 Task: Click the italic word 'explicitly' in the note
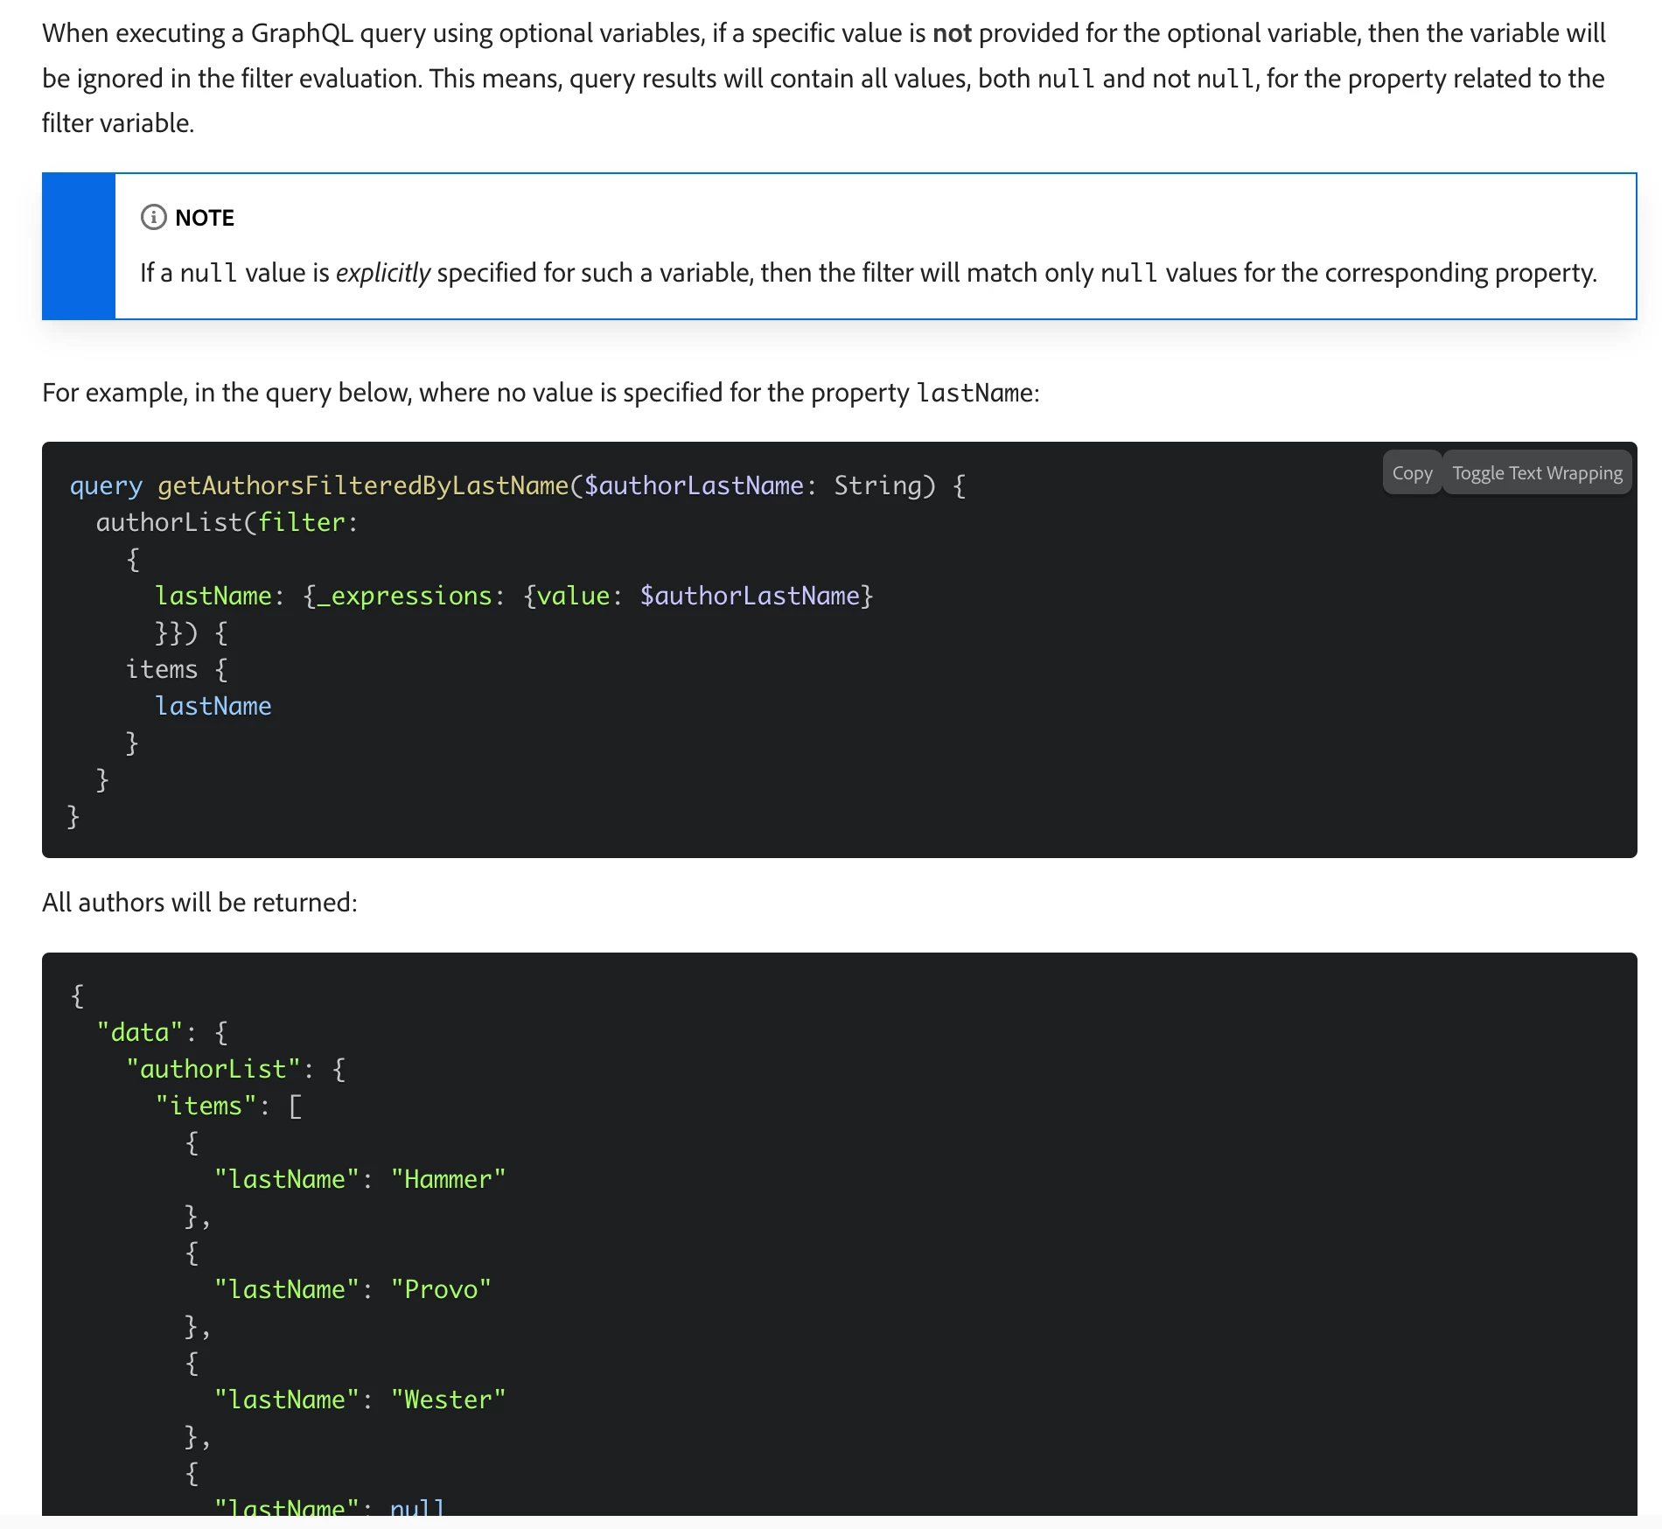(x=383, y=273)
